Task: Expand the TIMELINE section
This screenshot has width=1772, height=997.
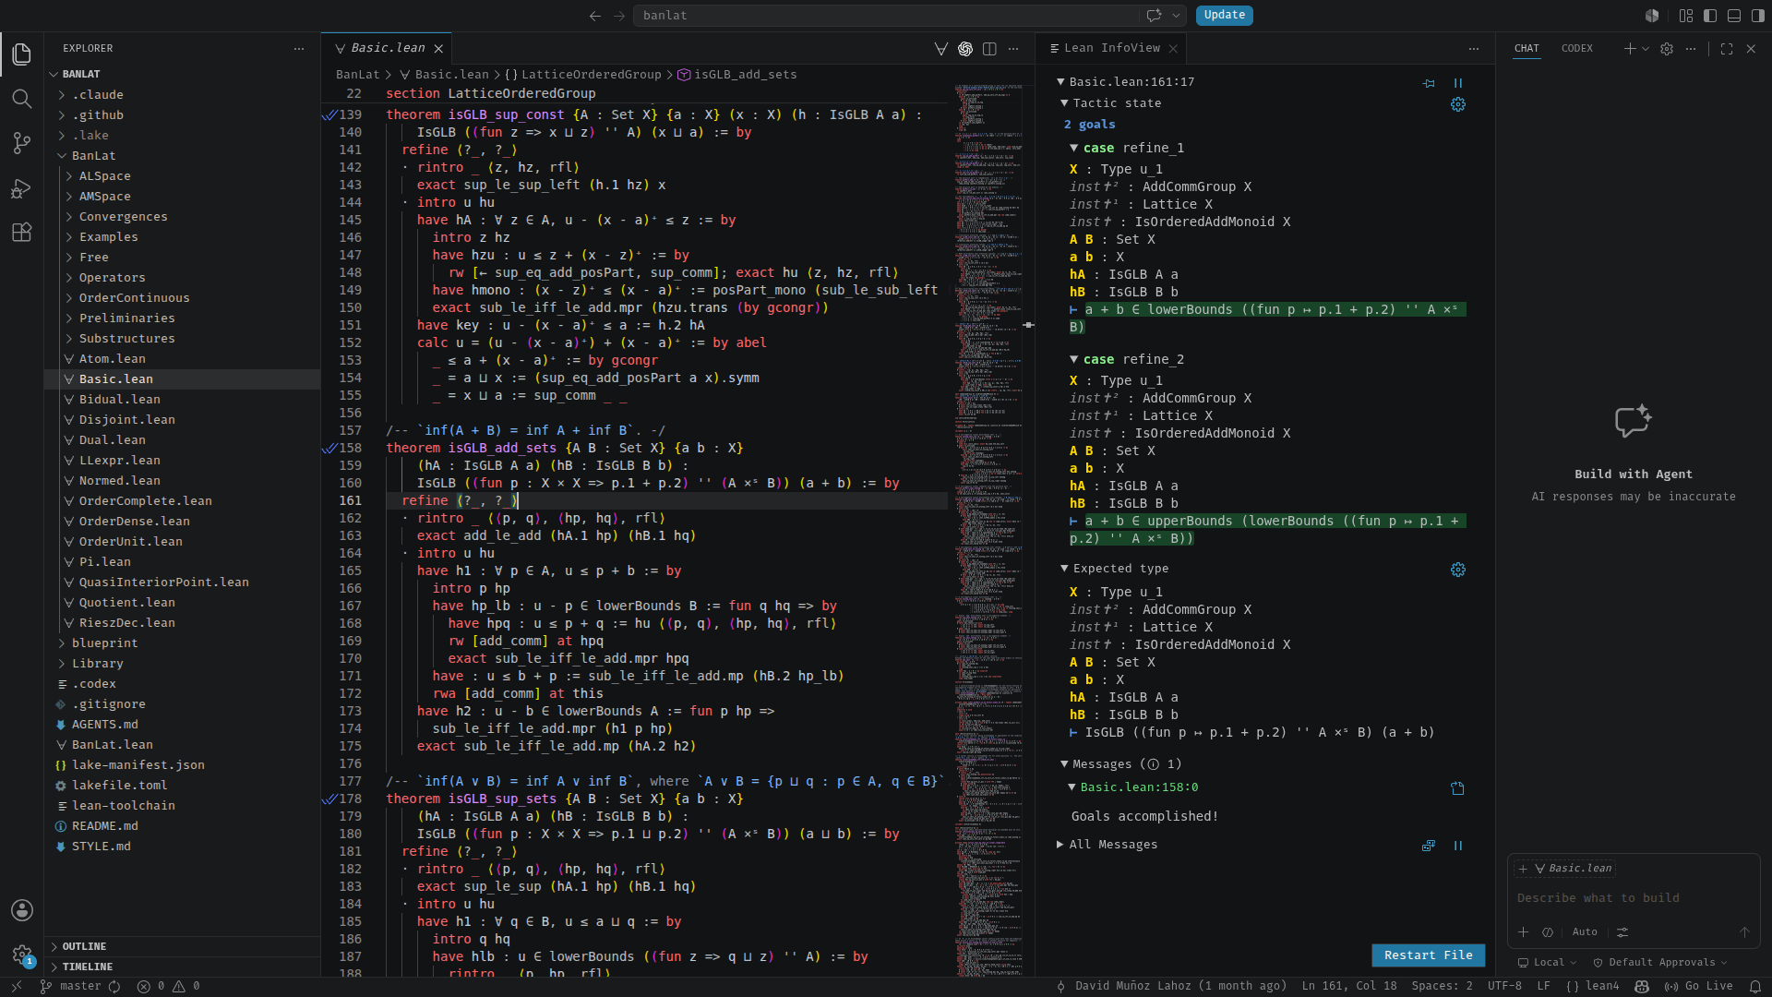Action: coord(182,967)
